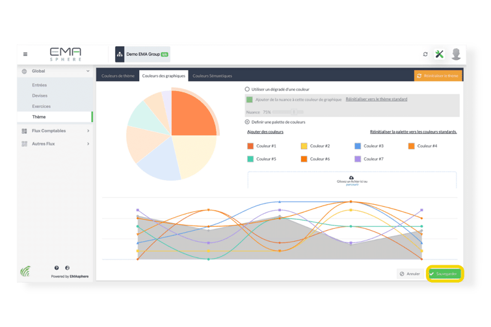491x327 pixels.
Task: Click Réinitialiser le thème button
Action: click(438, 75)
